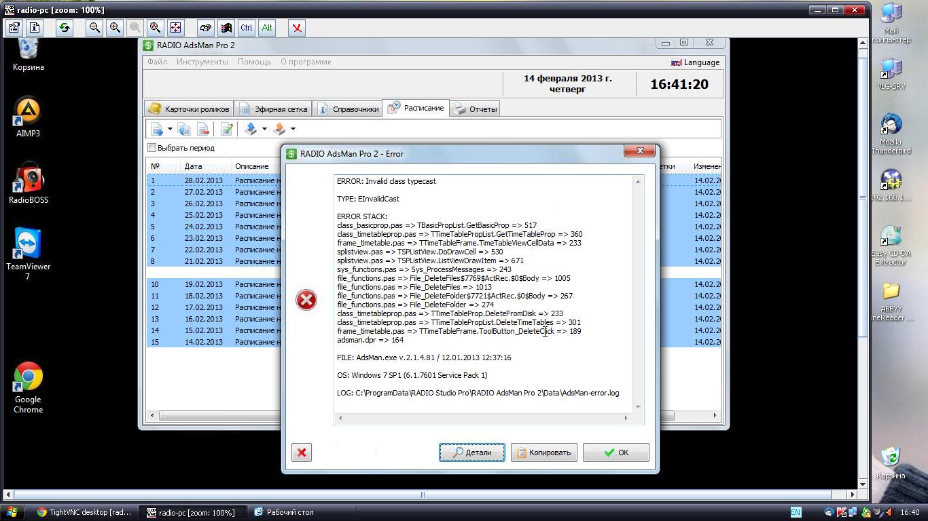The width and height of the screenshot is (928, 521).
Task: Click copy timetable icon
Action: (x=184, y=129)
